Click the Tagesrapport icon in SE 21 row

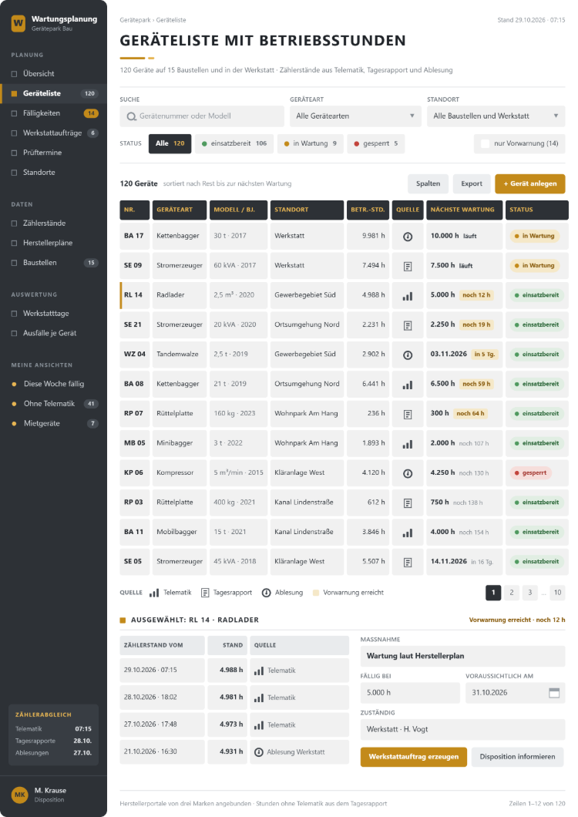pos(408,326)
